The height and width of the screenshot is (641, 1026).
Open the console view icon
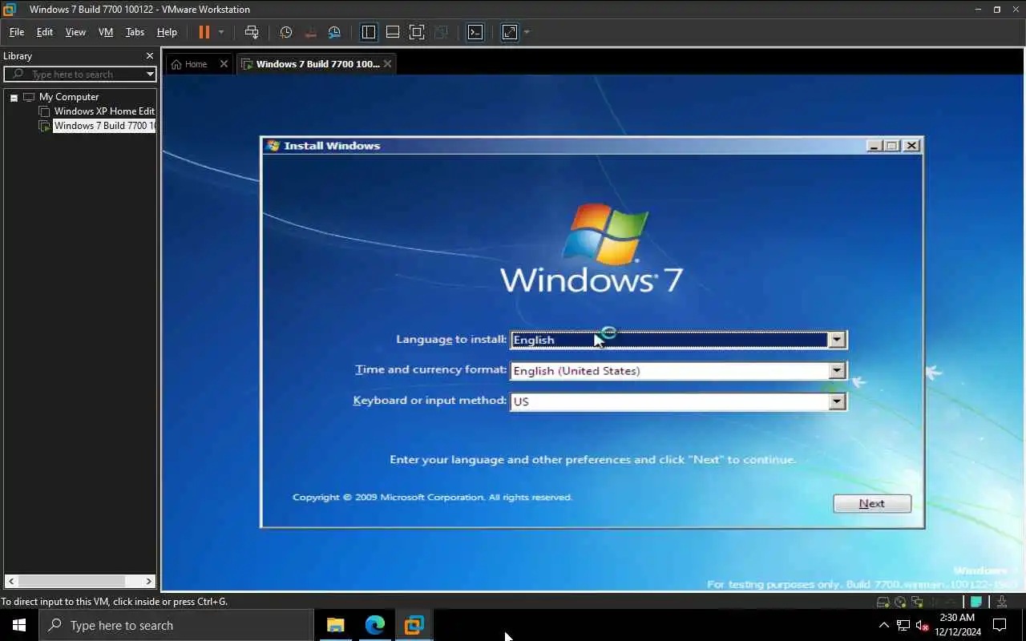[x=475, y=32]
